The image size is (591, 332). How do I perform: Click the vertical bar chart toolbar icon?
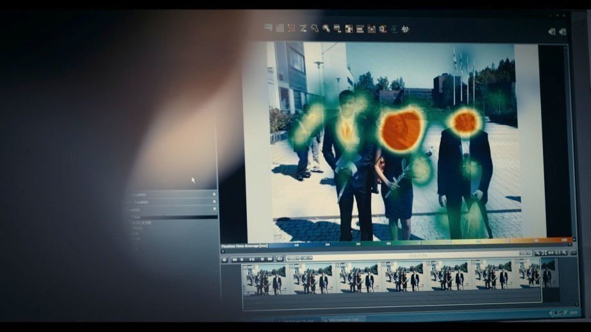pos(372,29)
